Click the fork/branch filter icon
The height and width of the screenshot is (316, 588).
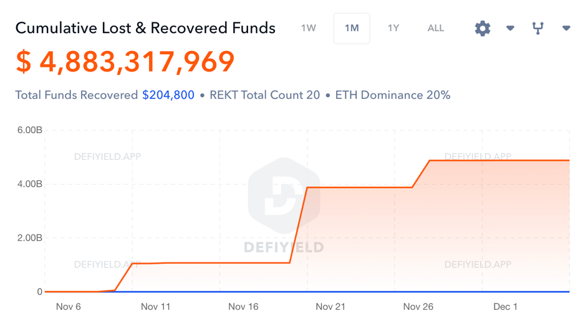coord(537,28)
